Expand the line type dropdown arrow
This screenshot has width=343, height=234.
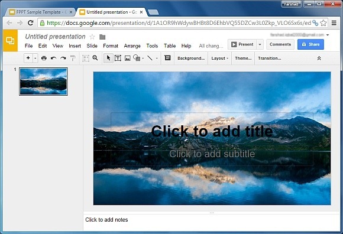[157, 58]
